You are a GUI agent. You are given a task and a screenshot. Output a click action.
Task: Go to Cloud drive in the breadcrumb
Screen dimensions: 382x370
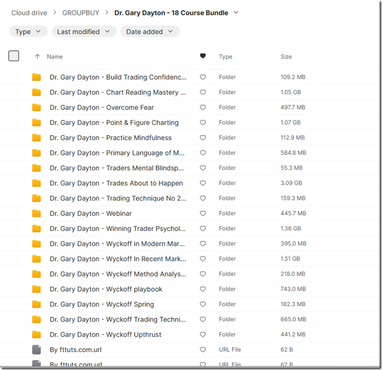pyautogui.click(x=29, y=13)
